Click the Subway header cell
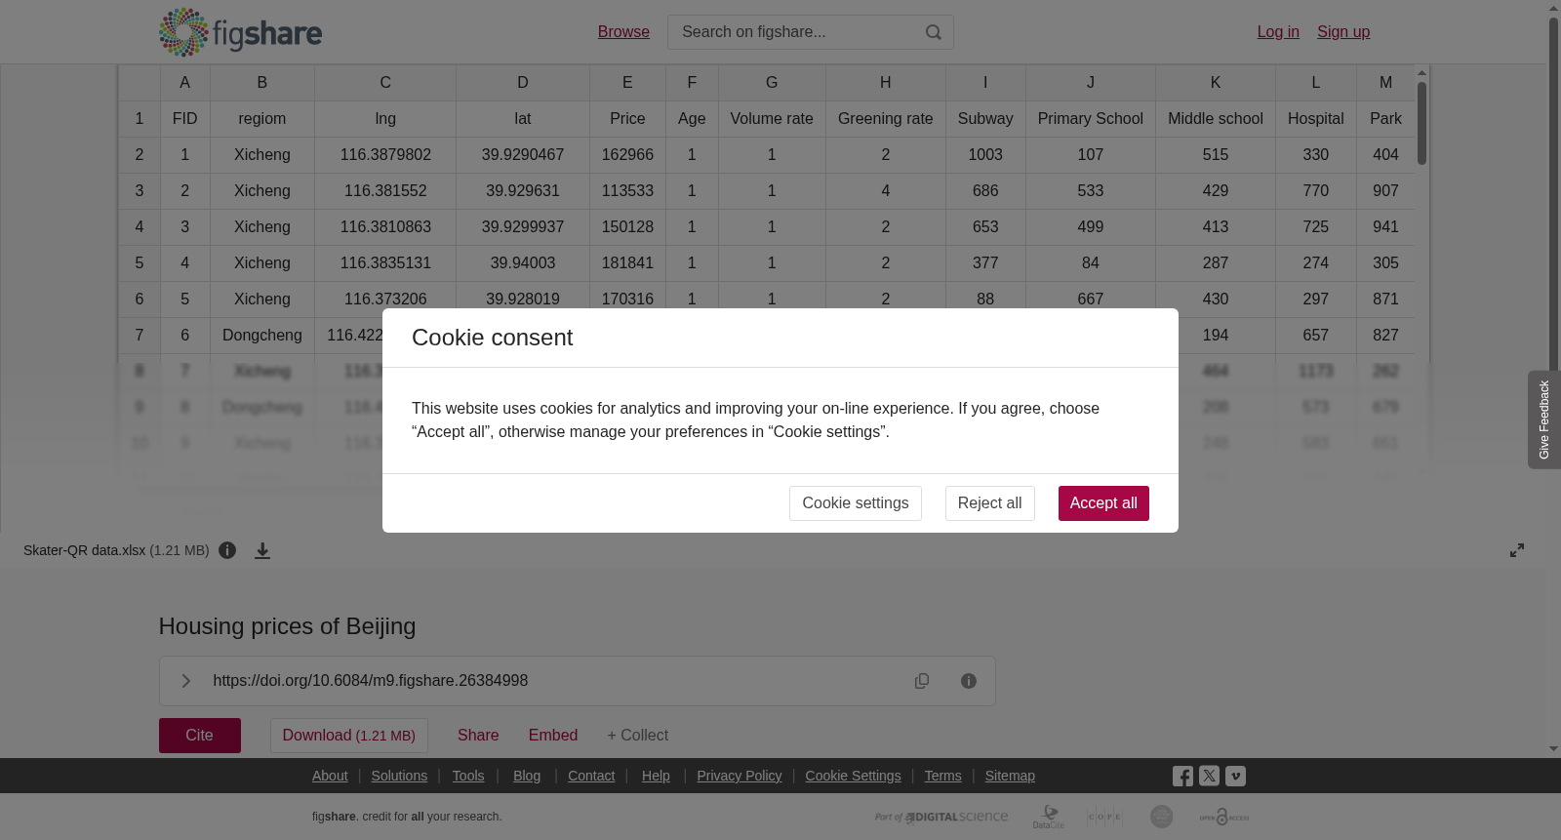The image size is (1561, 840). (x=985, y=119)
